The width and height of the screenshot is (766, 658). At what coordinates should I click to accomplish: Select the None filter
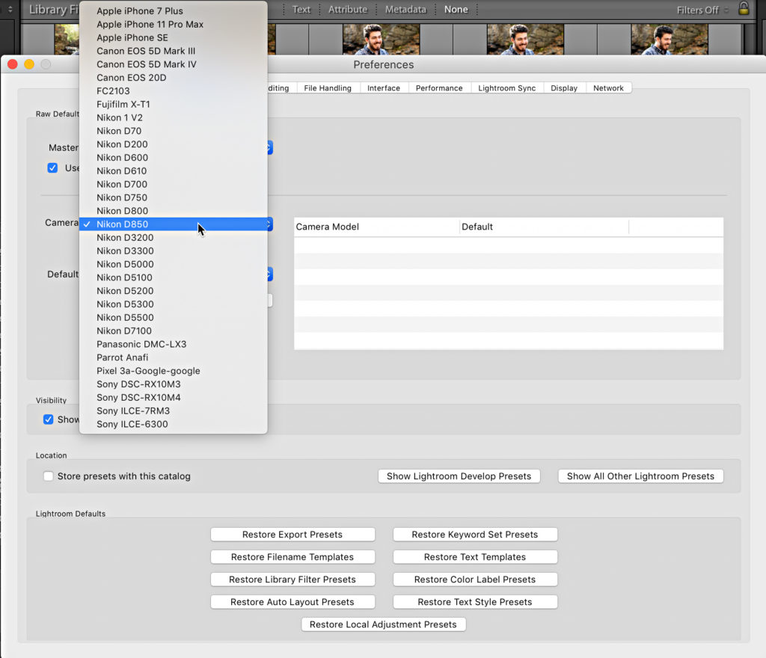point(456,9)
